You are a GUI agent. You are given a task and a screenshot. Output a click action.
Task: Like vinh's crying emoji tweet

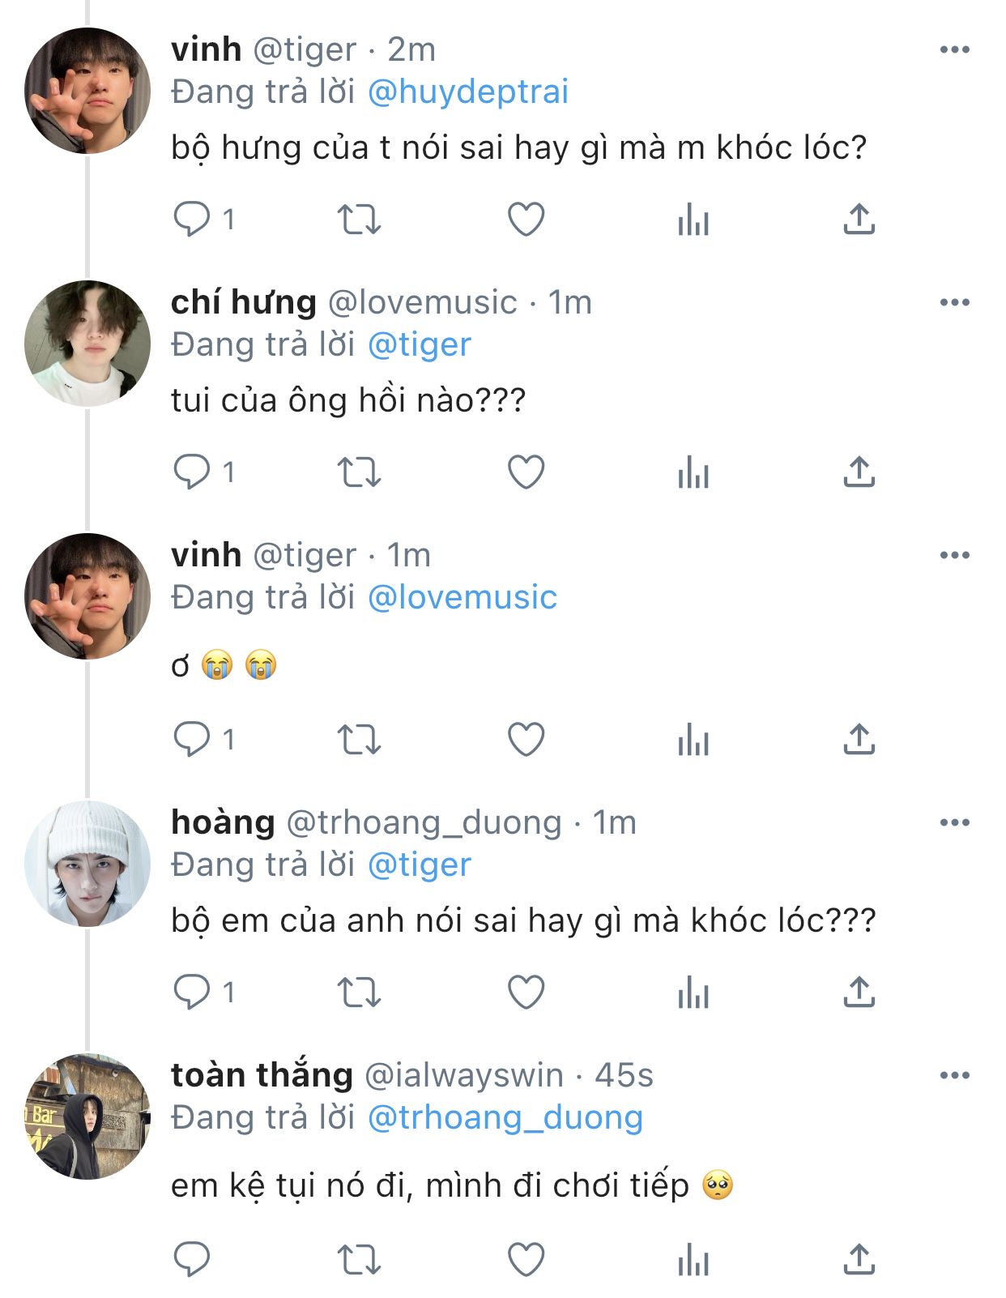click(x=526, y=739)
